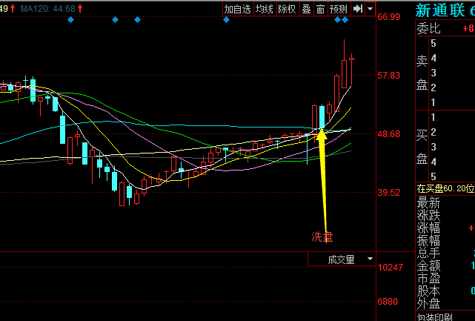Click the 在买盘60.20位 status line
The height and width of the screenshot is (321, 475).
(445, 189)
